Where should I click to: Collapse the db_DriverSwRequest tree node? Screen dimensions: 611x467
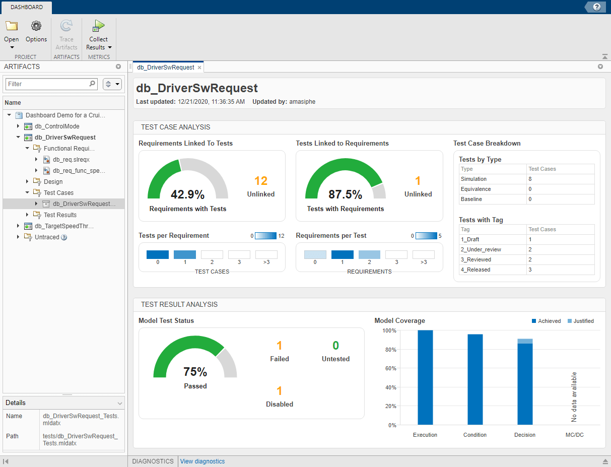point(18,137)
